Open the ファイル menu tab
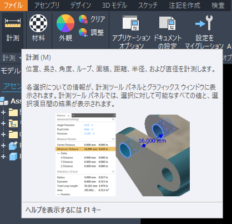This screenshot has width=232, height=224. click(x=13, y=6)
